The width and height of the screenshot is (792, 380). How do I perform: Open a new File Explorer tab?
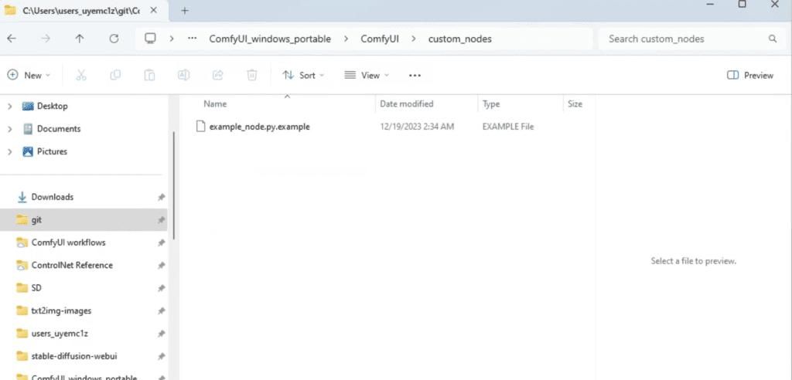pyautogui.click(x=184, y=11)
